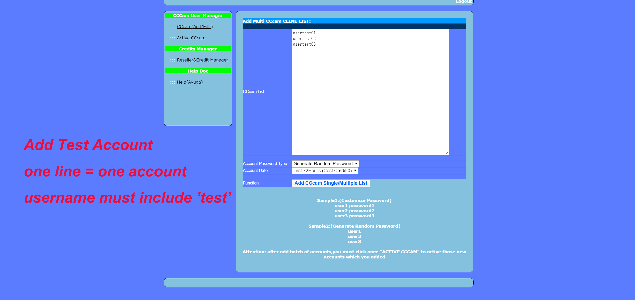Image resolution: width=635 pixels, height=300 pixels.
Task: Click the CCcam List label
Action: (254, 92)
